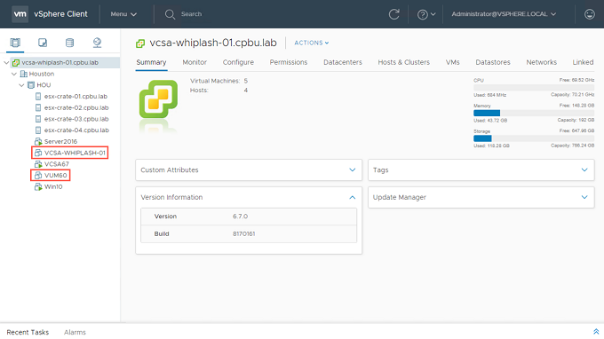
Task: Switch to the Monitor tab
Action: click(x=195, y=62)
